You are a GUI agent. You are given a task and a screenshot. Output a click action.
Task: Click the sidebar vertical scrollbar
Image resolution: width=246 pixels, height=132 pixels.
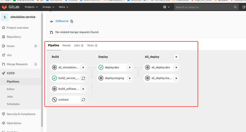click(x=42, y=70)
